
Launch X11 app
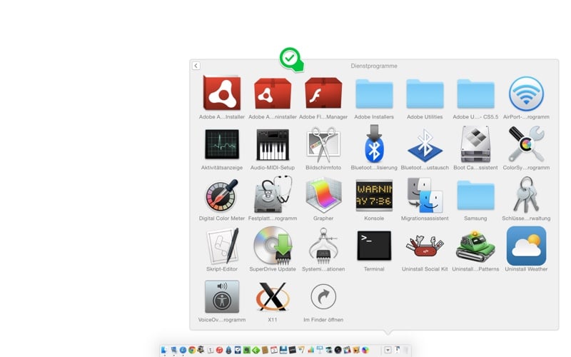point(273,296)
